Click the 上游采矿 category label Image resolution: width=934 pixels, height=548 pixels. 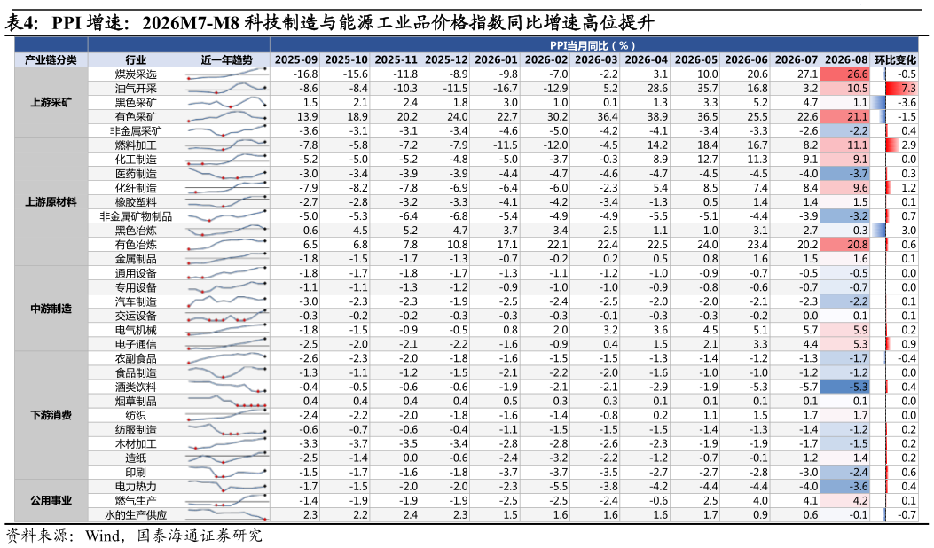pos(51,103)
